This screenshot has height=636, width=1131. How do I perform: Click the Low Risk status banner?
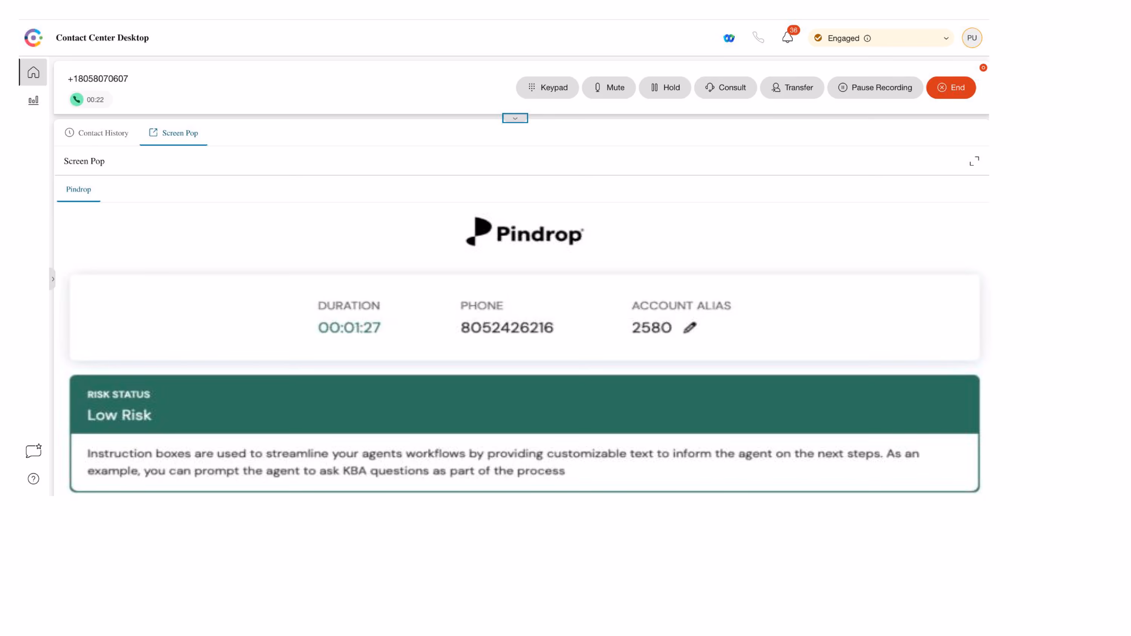525,405
